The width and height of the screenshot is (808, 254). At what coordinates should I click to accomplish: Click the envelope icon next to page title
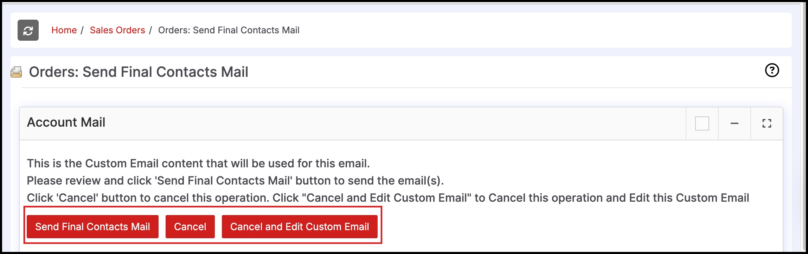tap(16, 72)
